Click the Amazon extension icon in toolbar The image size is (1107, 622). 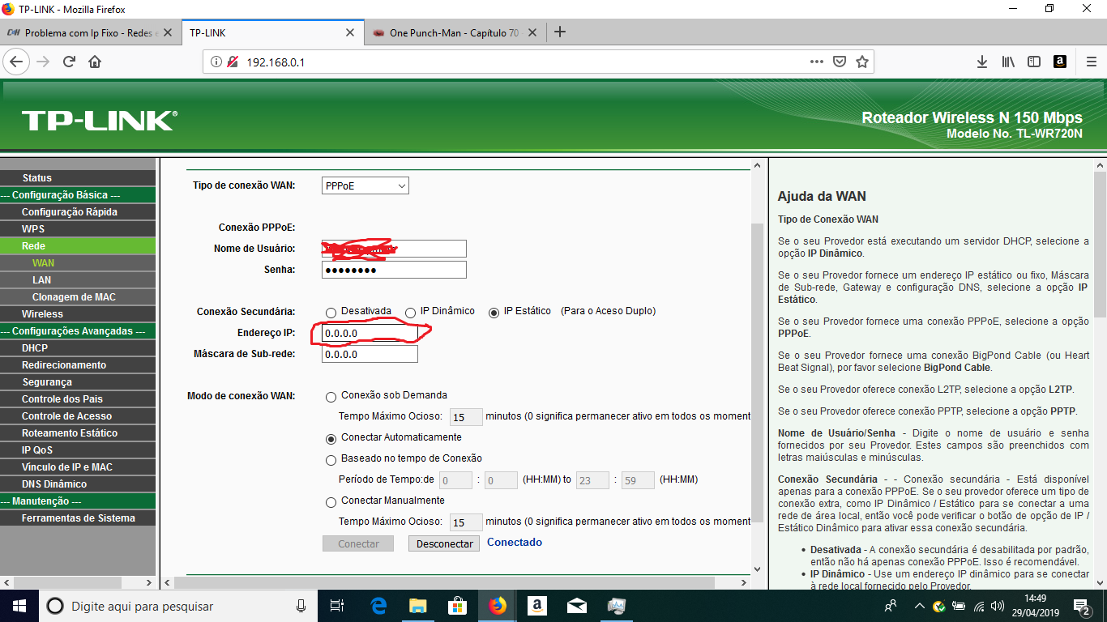coord(1059,62)
